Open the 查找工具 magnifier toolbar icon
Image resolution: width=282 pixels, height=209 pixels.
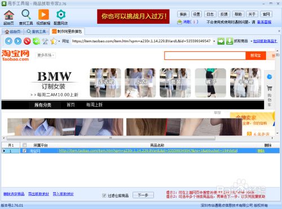[26, 15]
